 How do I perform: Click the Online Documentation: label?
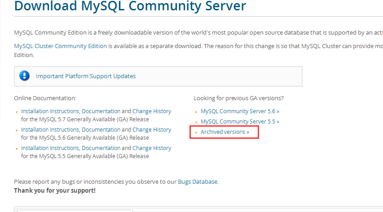tap(45, 98)
